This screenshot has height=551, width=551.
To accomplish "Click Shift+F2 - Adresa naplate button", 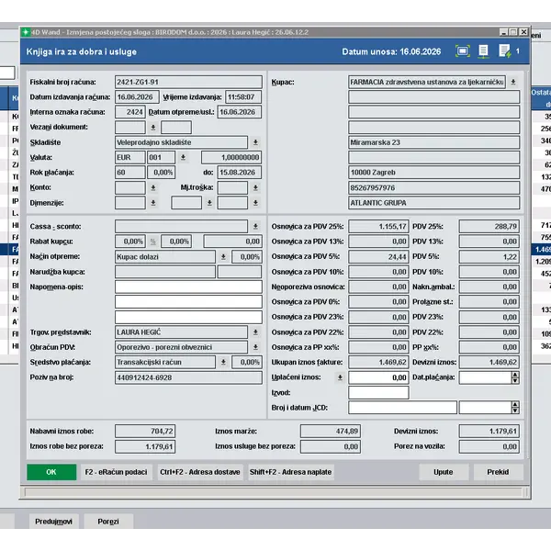I will click(x=290, y=472).
